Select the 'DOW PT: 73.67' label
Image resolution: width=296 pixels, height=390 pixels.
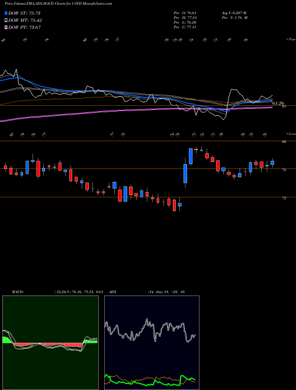(25, 27)
